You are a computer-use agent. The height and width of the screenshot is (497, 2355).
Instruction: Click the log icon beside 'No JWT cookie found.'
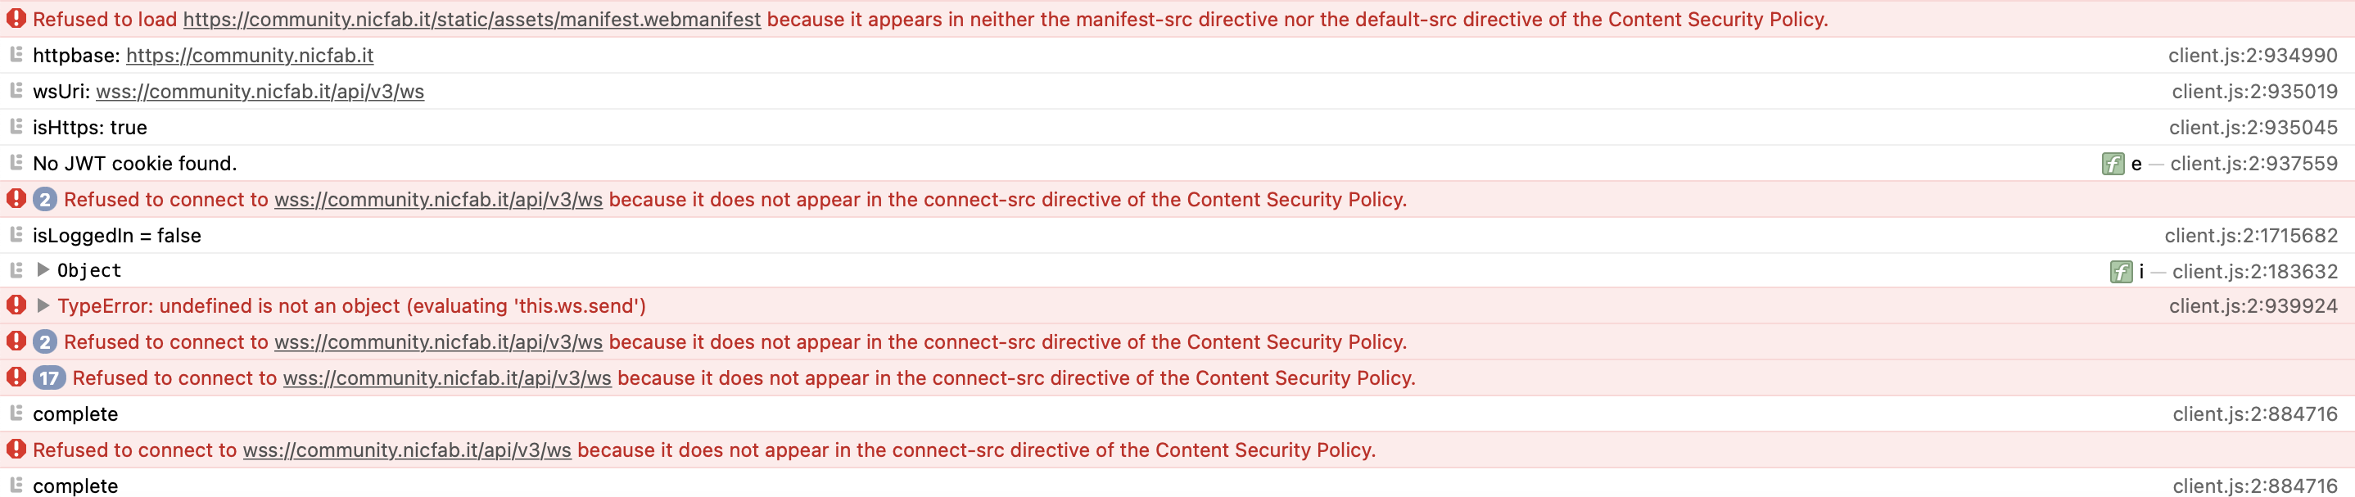pyautogui.click(x=15, y=163)
